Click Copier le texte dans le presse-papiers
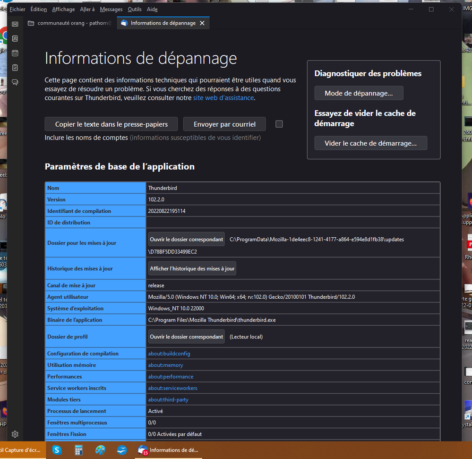Screen dimensions: 472x459 point(111,124)
